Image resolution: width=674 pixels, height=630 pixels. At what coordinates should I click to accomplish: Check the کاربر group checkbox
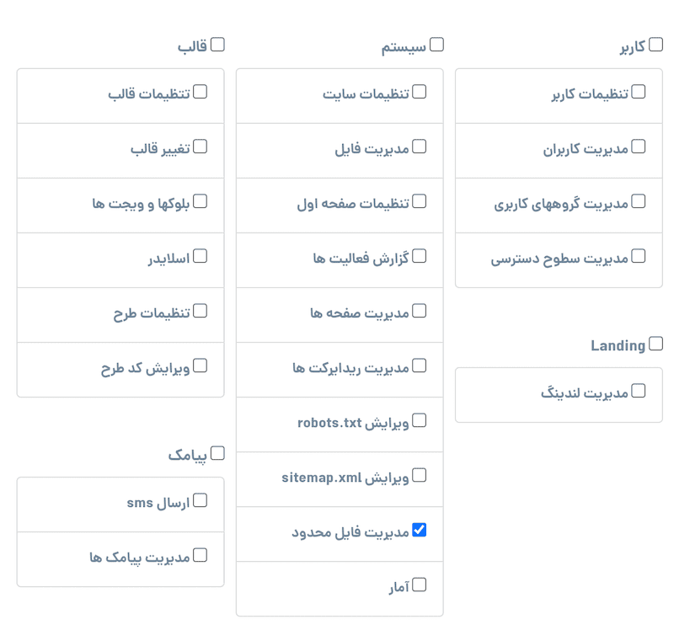pos(655,45)
